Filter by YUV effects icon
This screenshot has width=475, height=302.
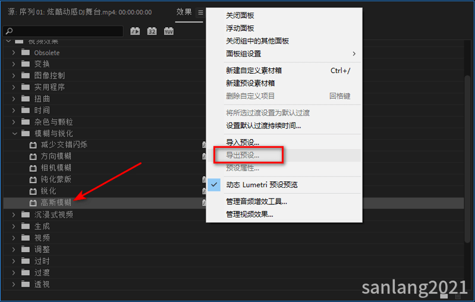[169, 31]
